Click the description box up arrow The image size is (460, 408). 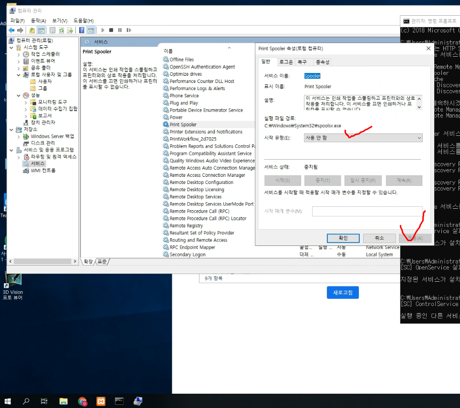pyautogui.click(x=419, y=99)
